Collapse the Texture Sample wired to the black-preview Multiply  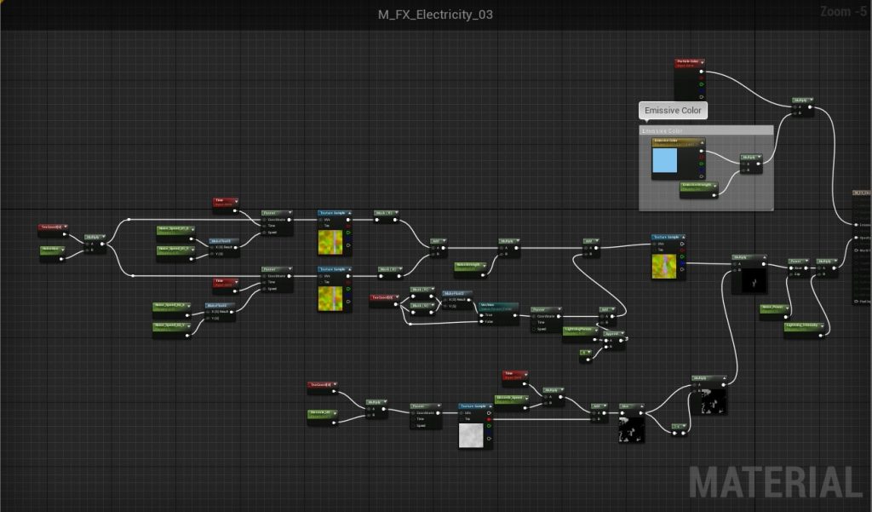tap(682, 237)
